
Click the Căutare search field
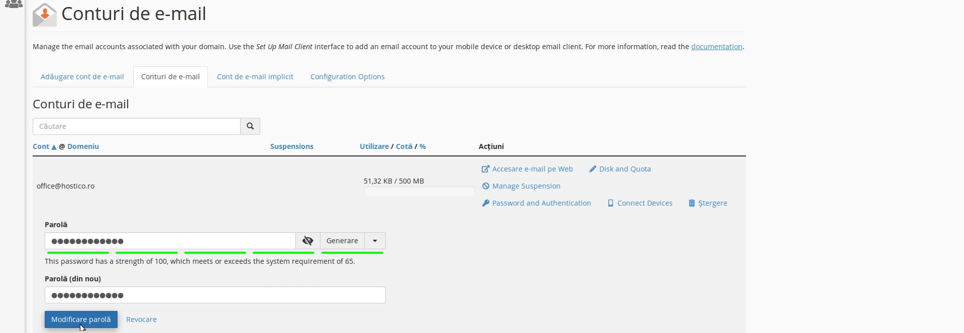(137, 126)
